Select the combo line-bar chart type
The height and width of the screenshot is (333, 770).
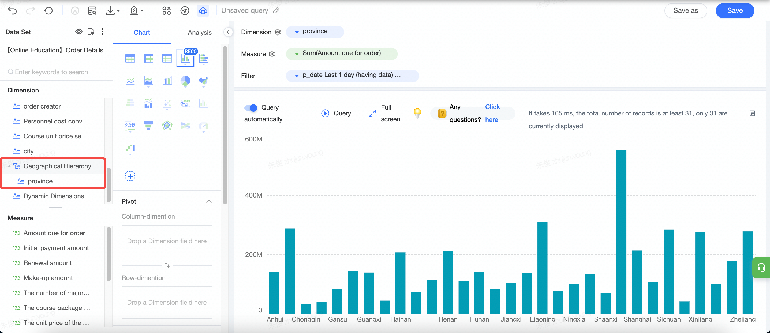click(x=148, y=103)
